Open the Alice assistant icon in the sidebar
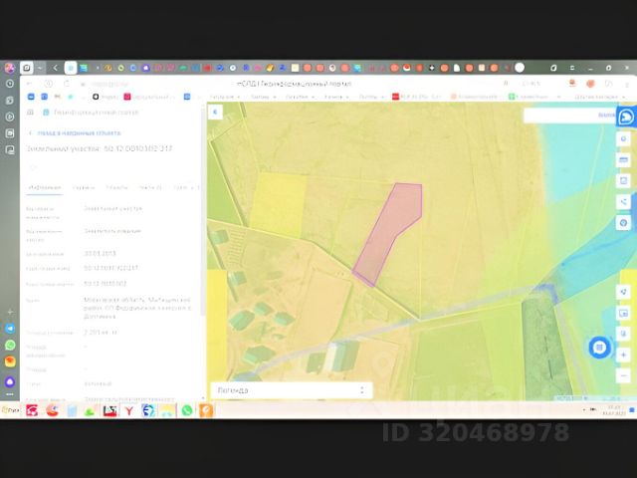Viewport: 637px width, 478px height. 10,382
